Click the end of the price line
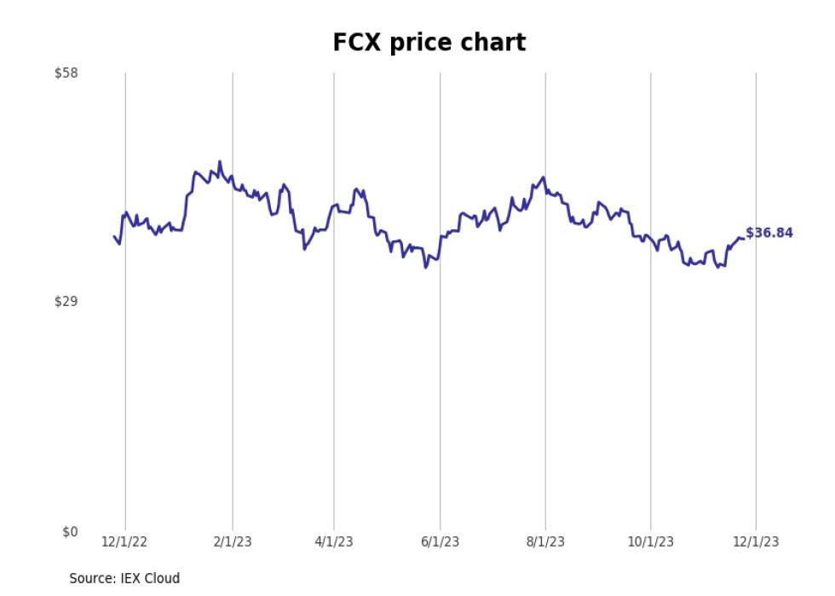This screenshot has height=596, width=835. [743, 239]
